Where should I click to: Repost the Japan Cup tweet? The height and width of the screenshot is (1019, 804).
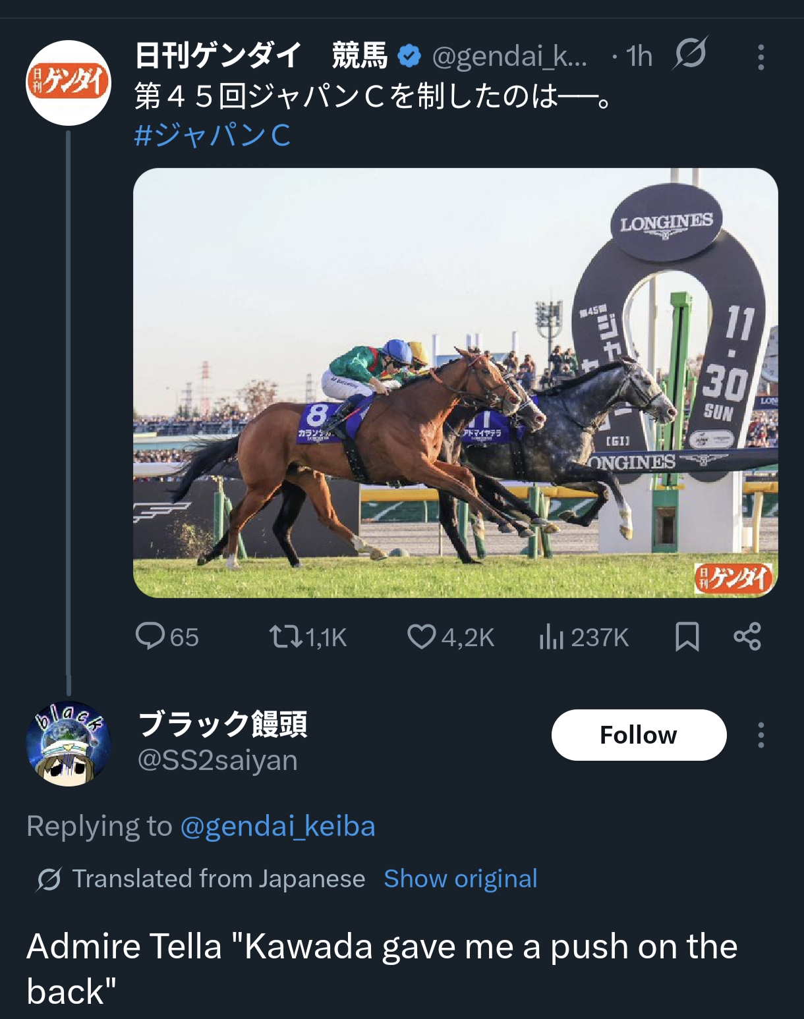tap(285, 636)
